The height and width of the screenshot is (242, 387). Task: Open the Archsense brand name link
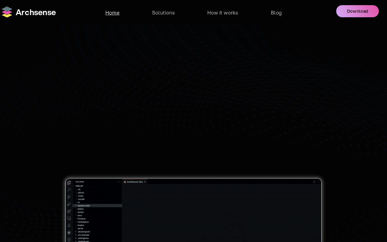click(x=36, y=12)
